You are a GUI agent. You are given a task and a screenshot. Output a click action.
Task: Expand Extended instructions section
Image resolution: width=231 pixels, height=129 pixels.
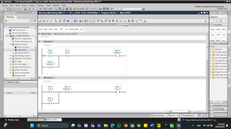[211, 105]
